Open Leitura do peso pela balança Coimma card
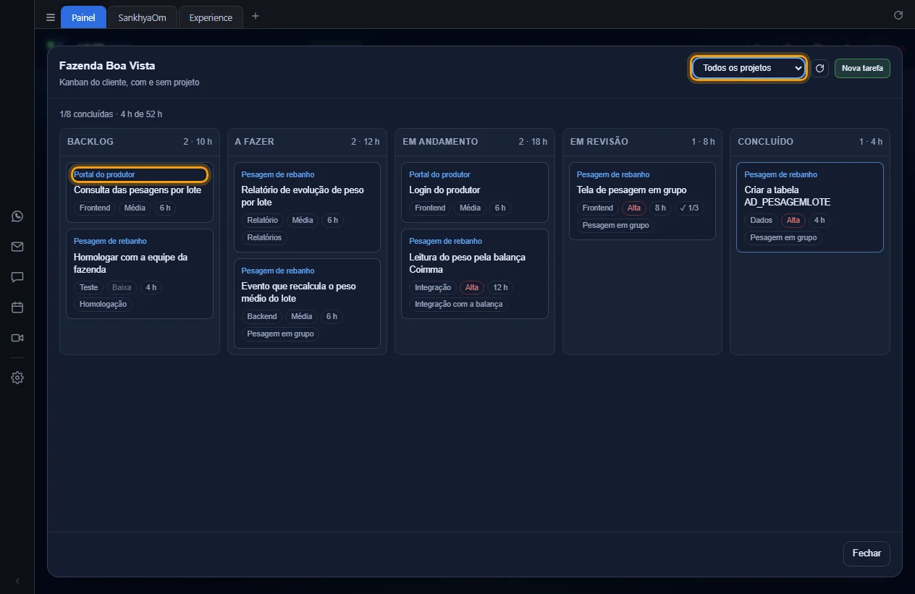 point(475,274)
